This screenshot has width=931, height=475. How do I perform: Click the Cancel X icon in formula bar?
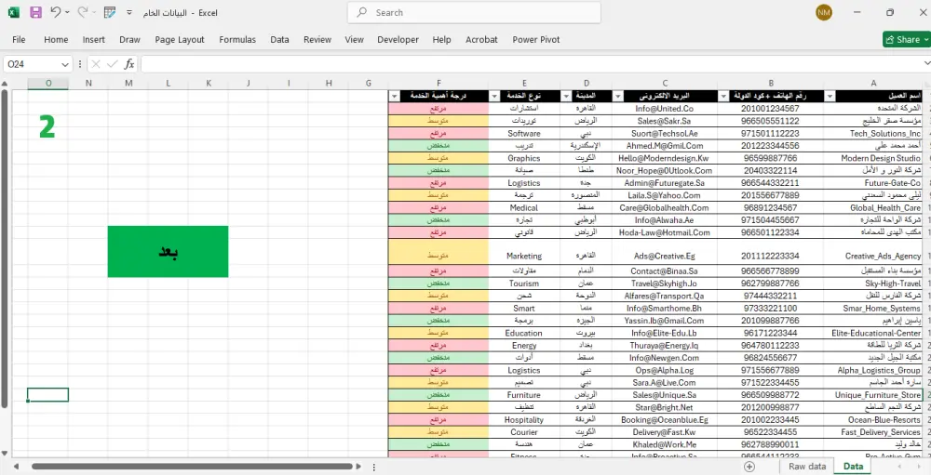point(96,64)
